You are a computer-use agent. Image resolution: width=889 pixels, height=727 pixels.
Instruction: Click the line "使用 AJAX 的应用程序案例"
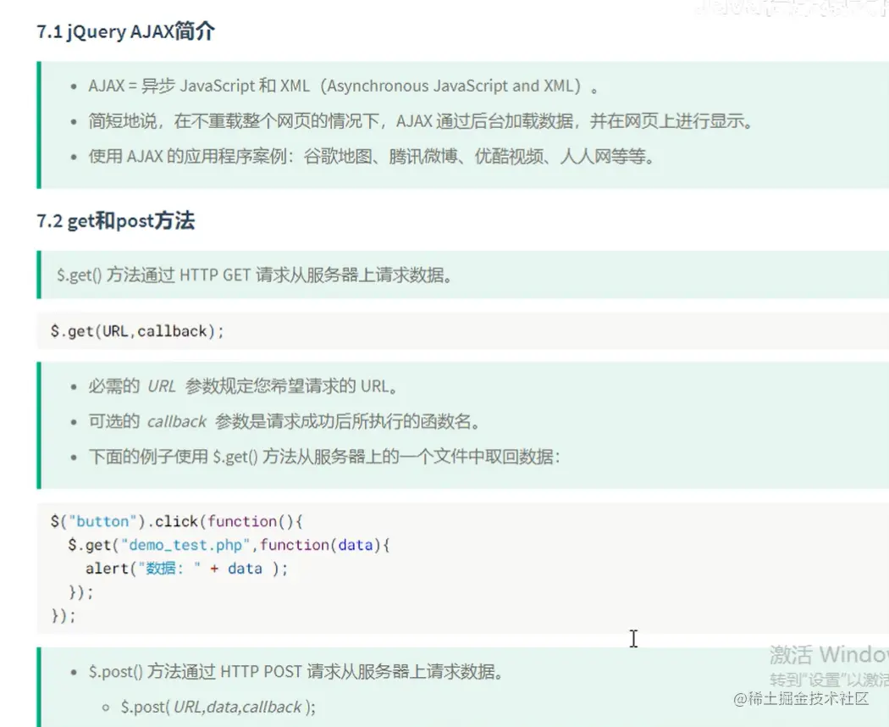point(372,157)
